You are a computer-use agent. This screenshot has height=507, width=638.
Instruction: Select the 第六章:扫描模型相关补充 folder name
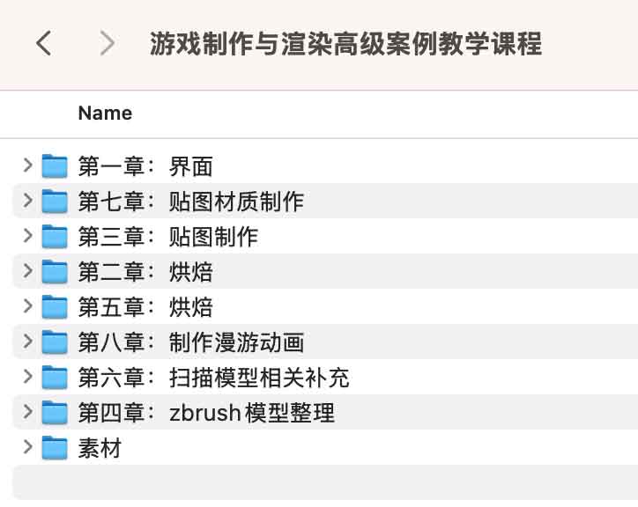pyautogui.click(x=213, y=377)
